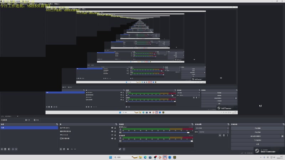Show the hidden 游戏采集 source
The width and height of the screenshot is (285, 160).
[112, 135]
